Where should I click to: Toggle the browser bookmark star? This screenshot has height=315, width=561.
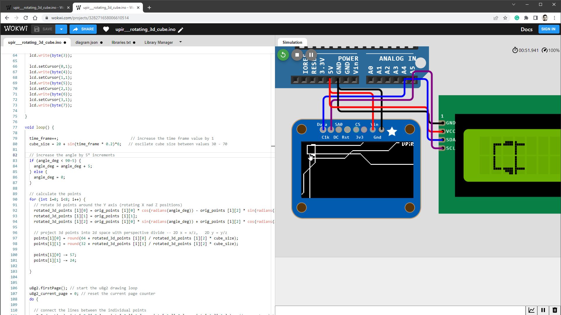[505, 18]
